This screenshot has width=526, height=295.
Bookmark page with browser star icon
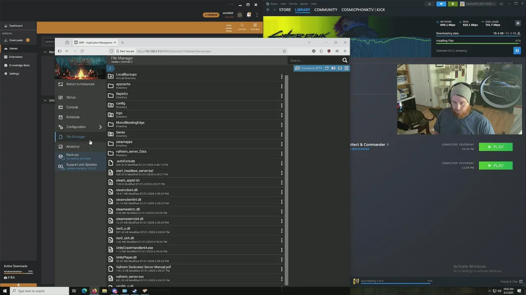click(x=284, y=51)
